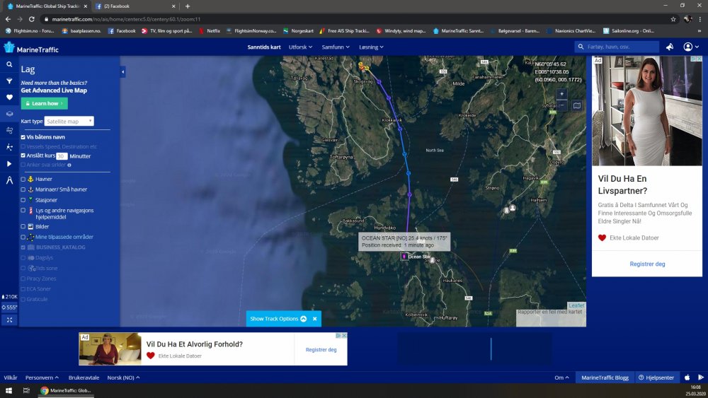Click the notifications megaphone icon
708x398 pixels.
tap(670, 47)
